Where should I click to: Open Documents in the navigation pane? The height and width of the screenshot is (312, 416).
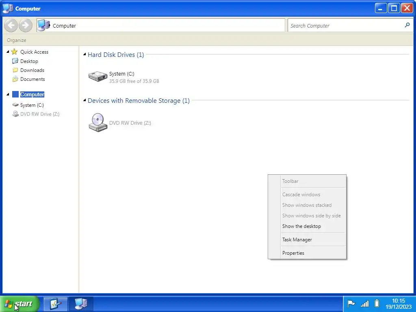[32, 79]
